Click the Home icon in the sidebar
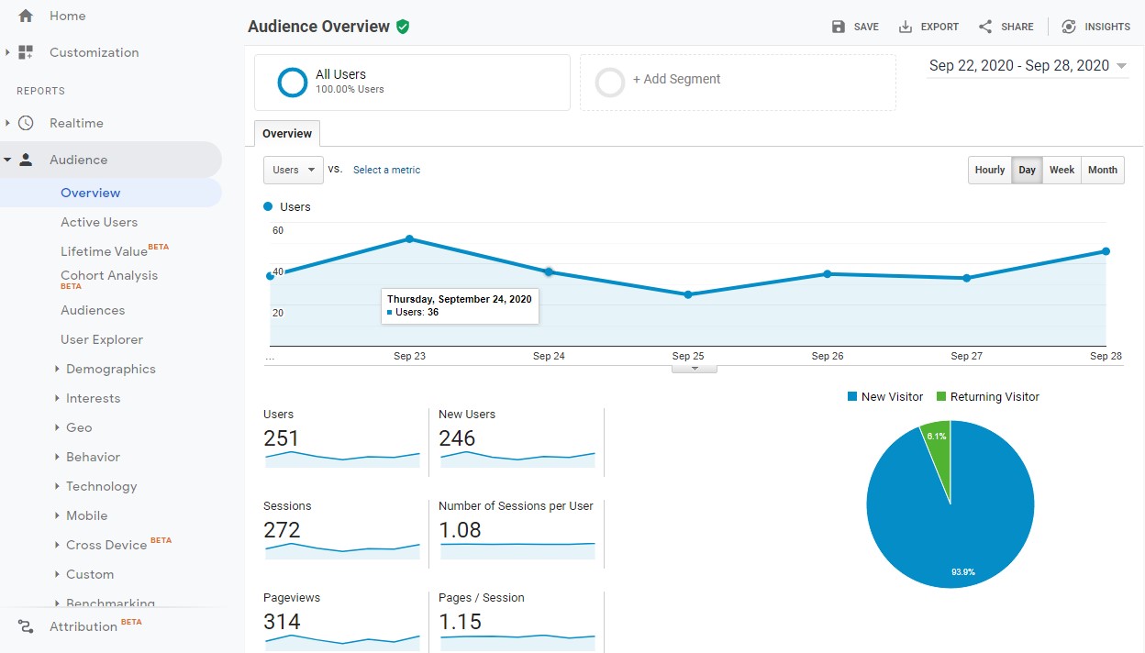Screen dimensions: 1145x653 pos(24,16)
